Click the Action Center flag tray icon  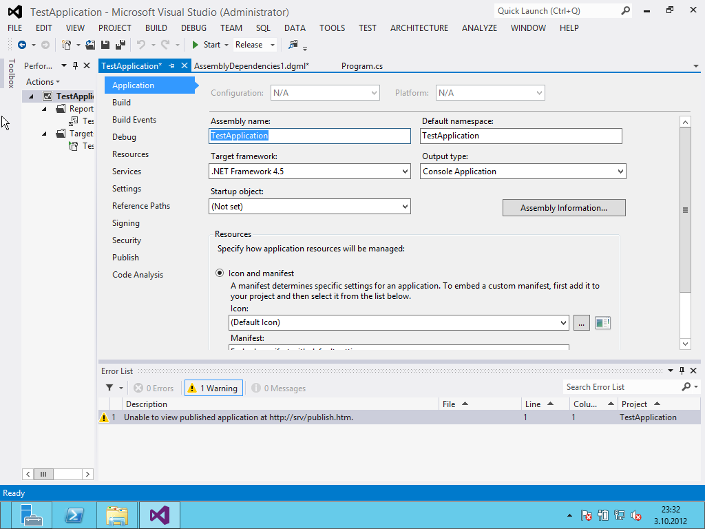586,515
